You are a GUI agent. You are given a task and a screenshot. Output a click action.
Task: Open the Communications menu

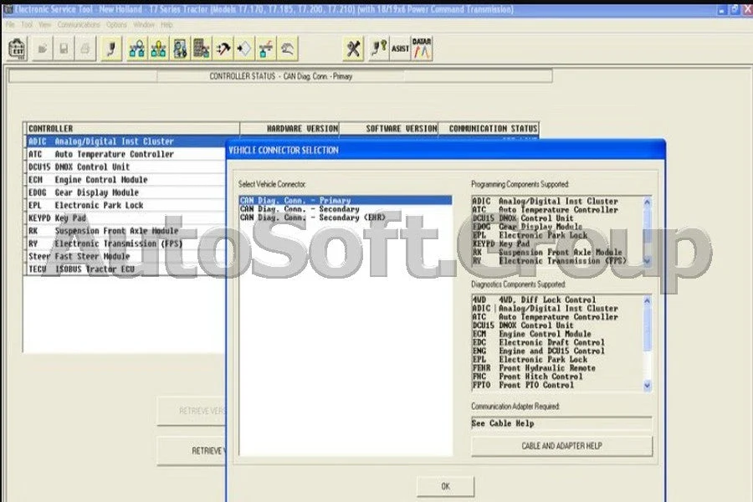[x=79, y=25]
